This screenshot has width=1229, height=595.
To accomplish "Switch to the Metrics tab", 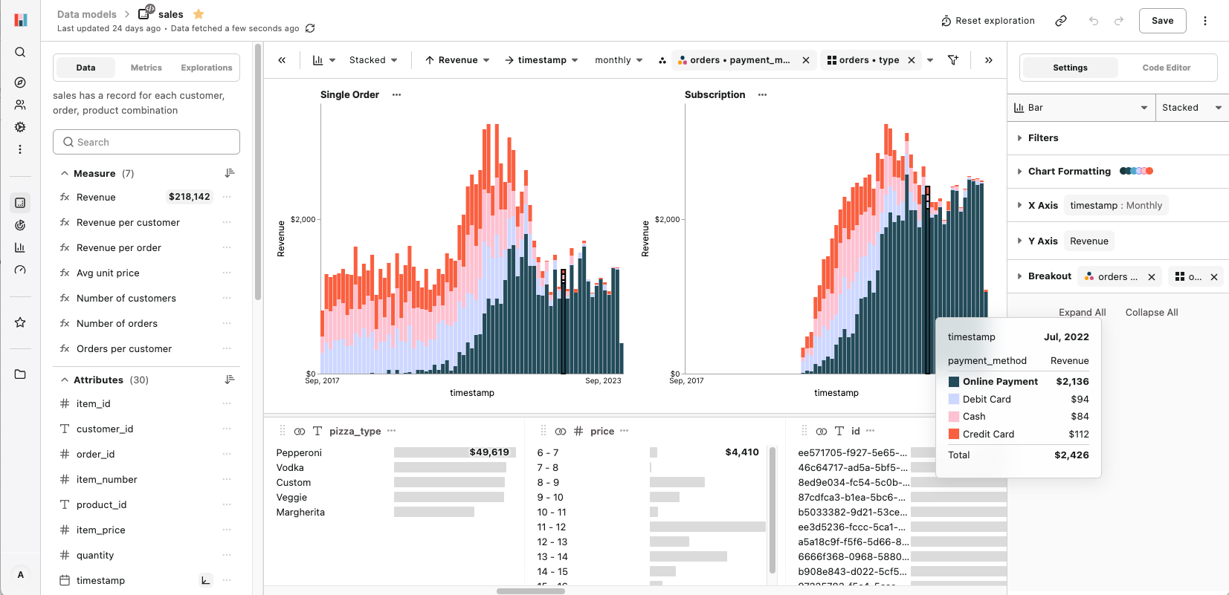I will [146, 68].
